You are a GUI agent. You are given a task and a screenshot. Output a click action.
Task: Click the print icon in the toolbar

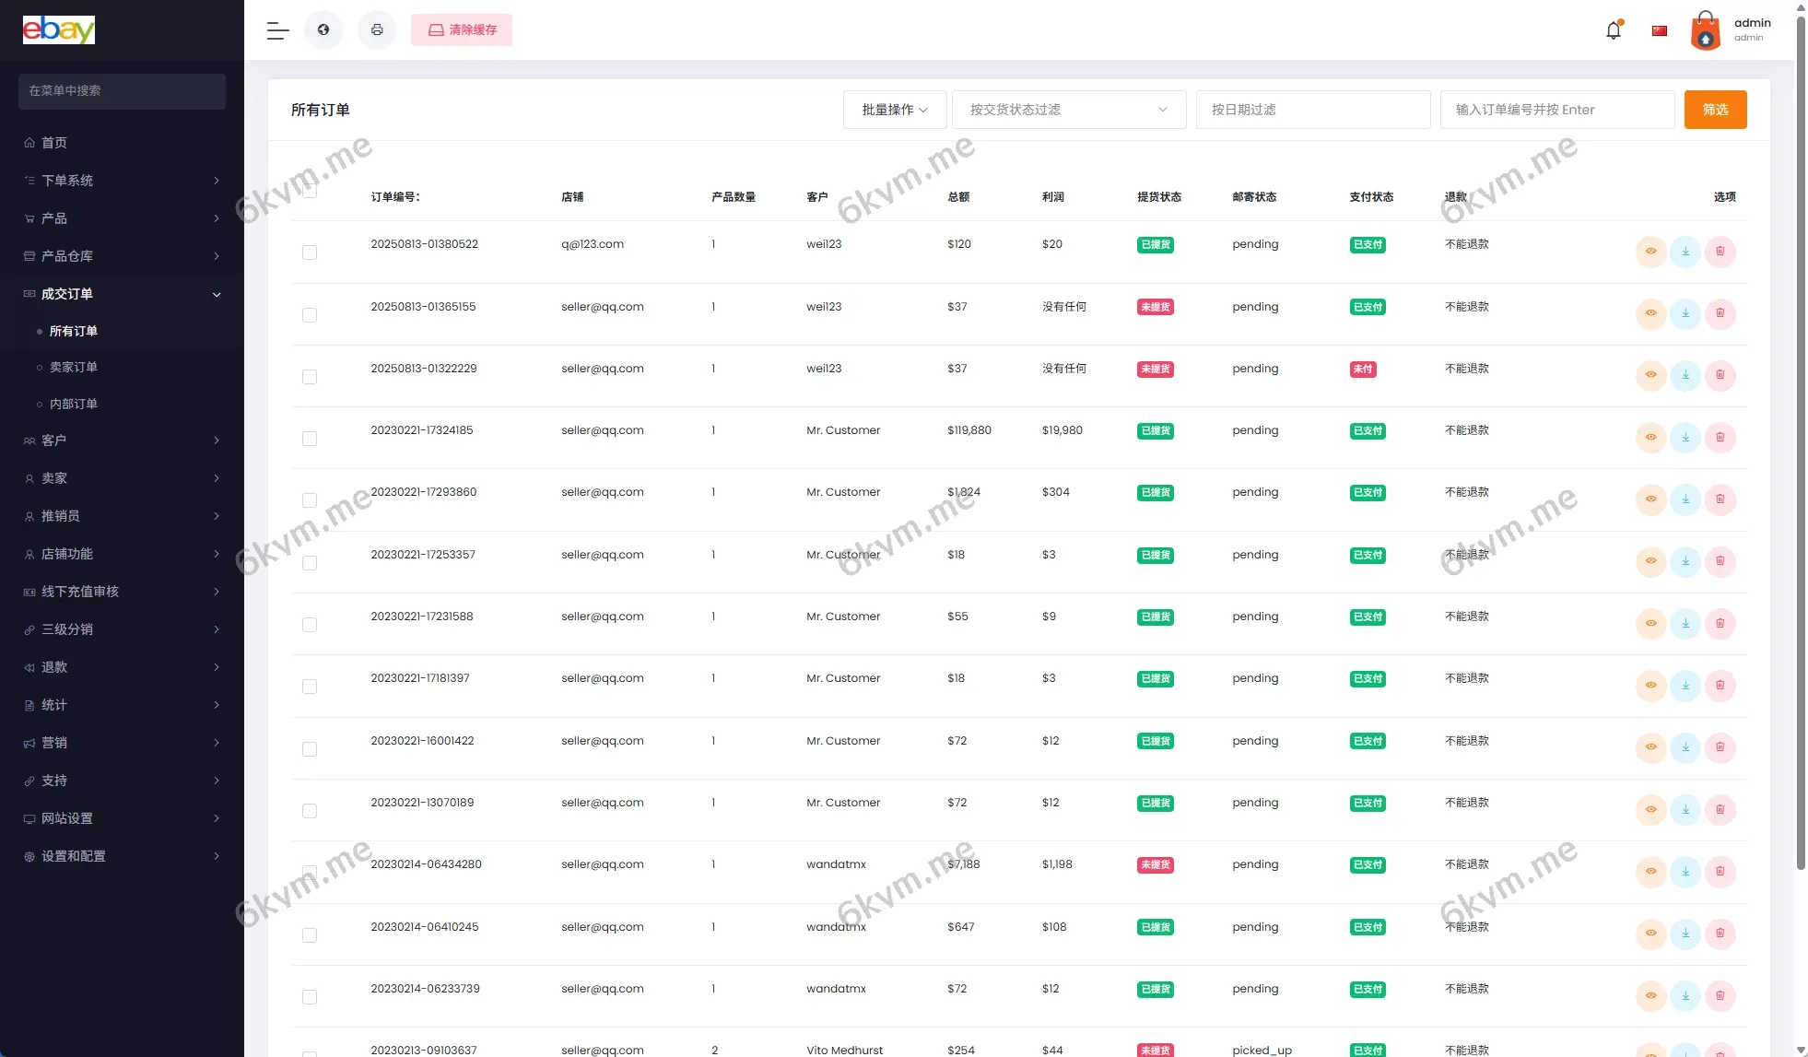pyautogui.click(x=376, y=29)
